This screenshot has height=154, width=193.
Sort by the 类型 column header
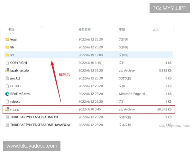(122, 30)
